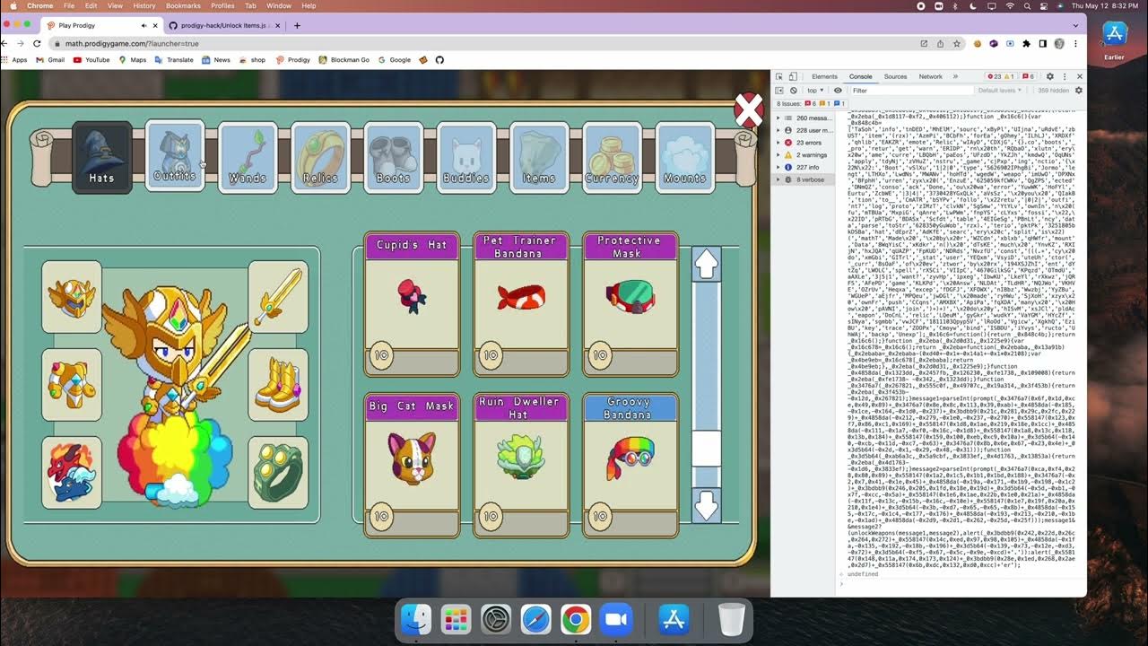Toggle DevTools device toolbar icon

795,77
